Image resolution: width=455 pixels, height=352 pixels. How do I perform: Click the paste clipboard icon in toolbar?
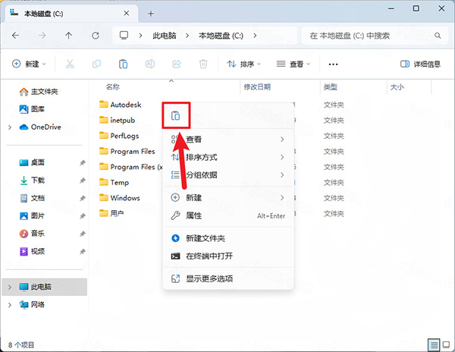pos(123,64)
